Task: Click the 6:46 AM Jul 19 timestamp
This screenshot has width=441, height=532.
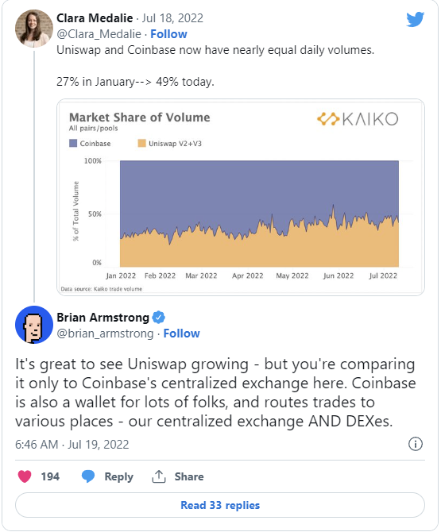Action: pyautogui.click(x=72, y=444)
